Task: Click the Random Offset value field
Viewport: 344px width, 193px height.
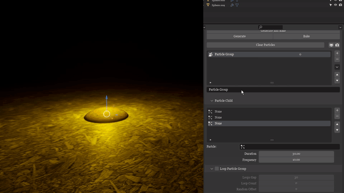Action: 296,189
